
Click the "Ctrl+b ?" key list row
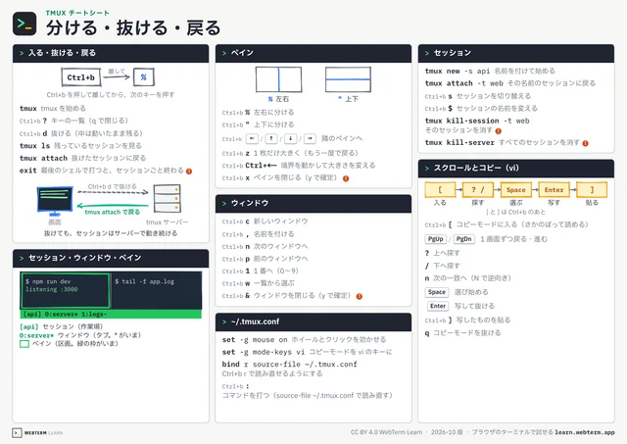[74, 121]
